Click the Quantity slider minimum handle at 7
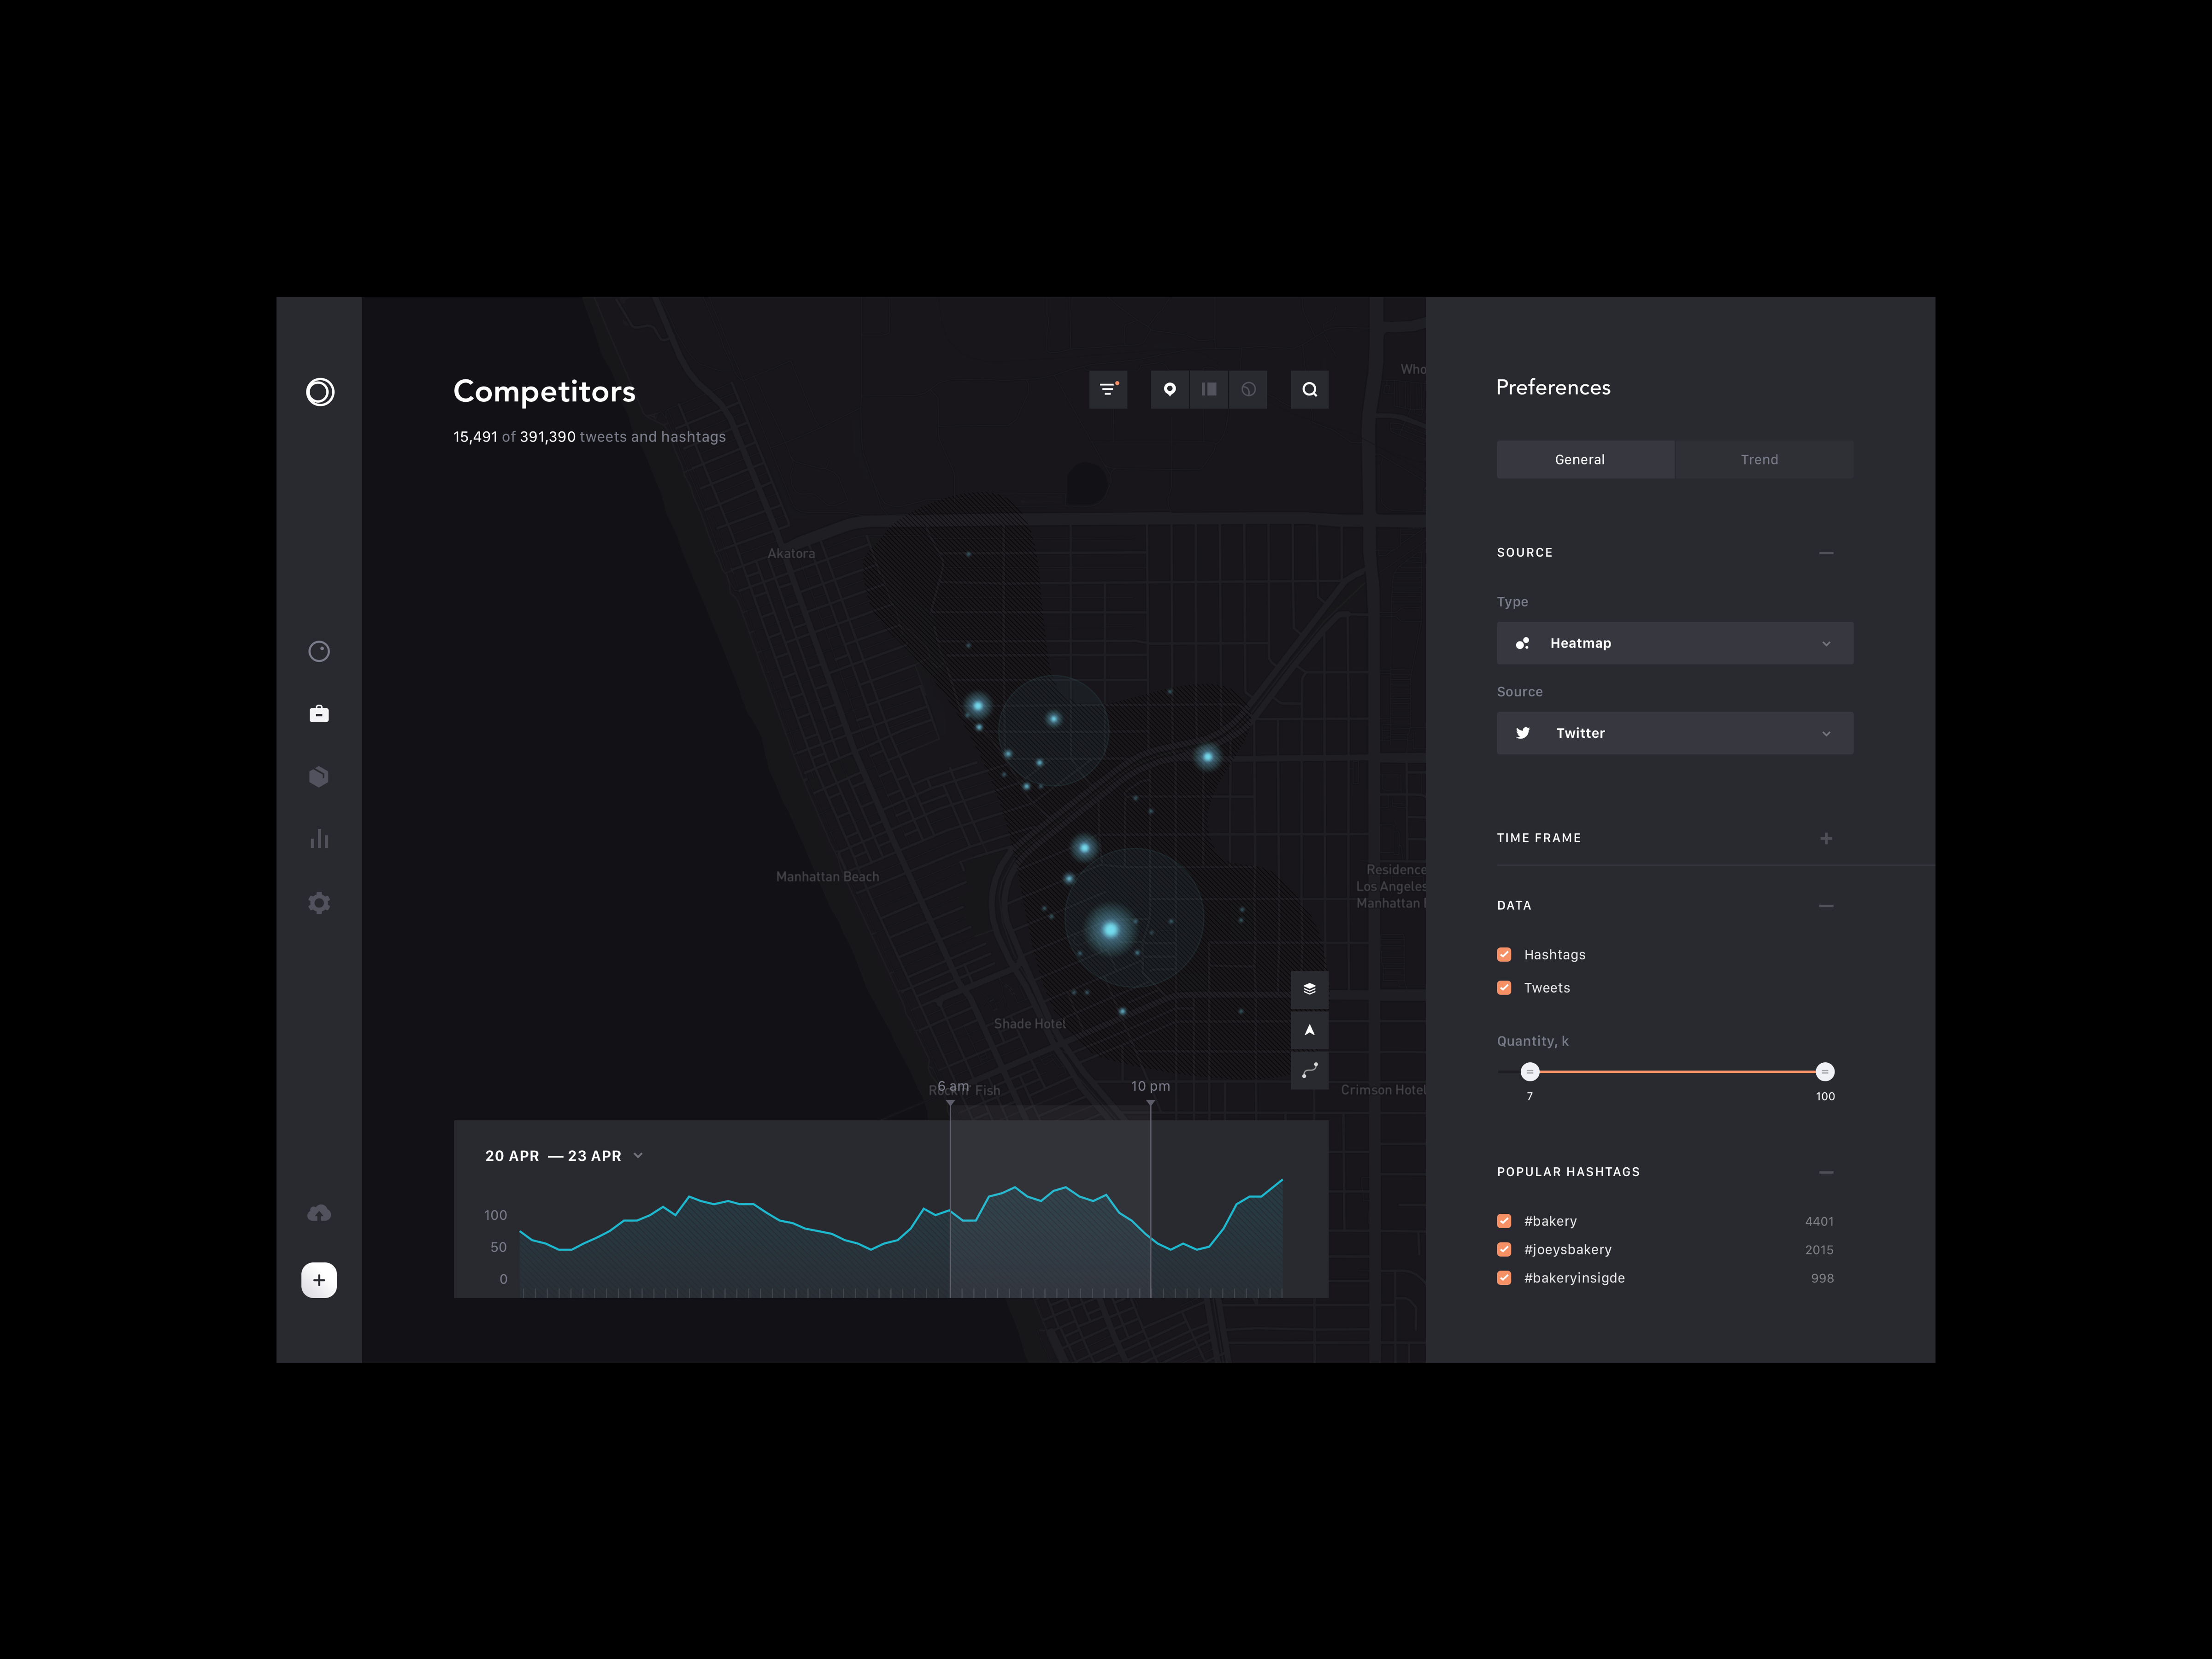This screenshot has height=1659, width=2212. click(x=1530, y=1072)
